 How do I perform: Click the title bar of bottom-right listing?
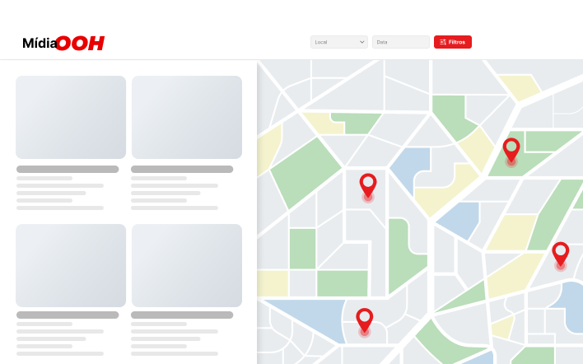[x=182, y=315]
